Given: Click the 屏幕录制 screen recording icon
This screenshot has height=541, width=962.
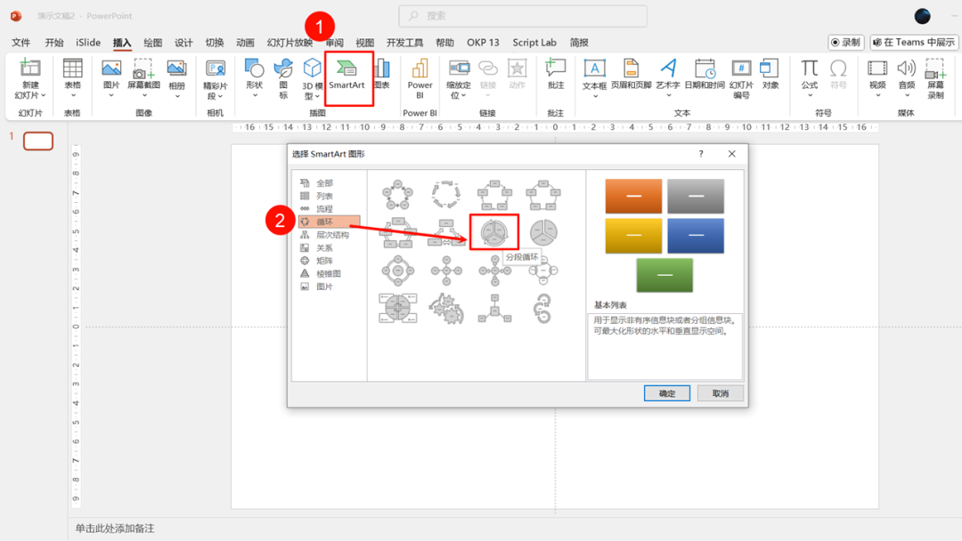Looking at the screenshot, I should click(935, 68).
